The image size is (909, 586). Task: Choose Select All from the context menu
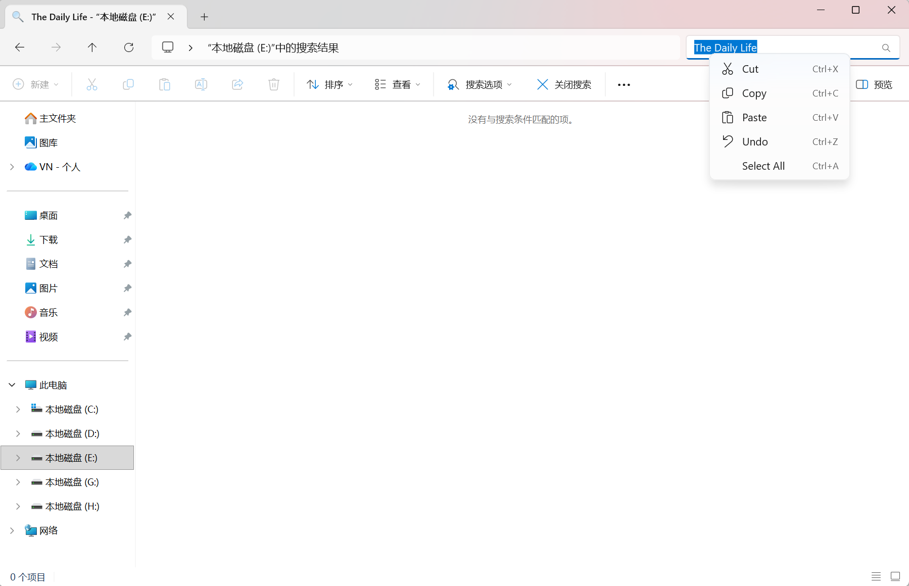tap(780, 166)
